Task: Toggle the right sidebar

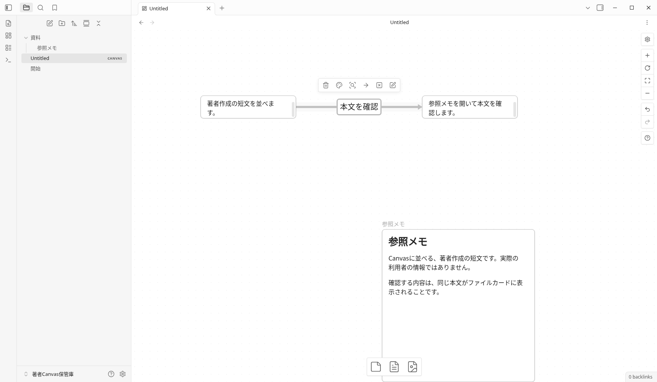Action: point(600,8)
